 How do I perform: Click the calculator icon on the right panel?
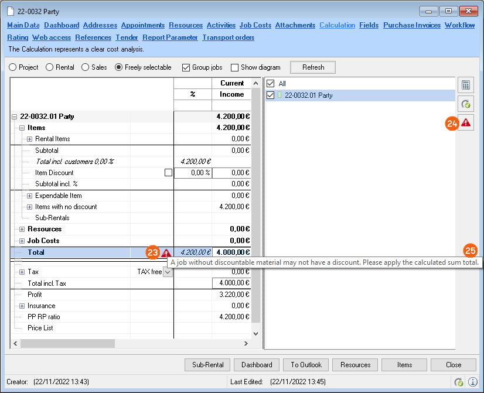[x=466, y=85]
